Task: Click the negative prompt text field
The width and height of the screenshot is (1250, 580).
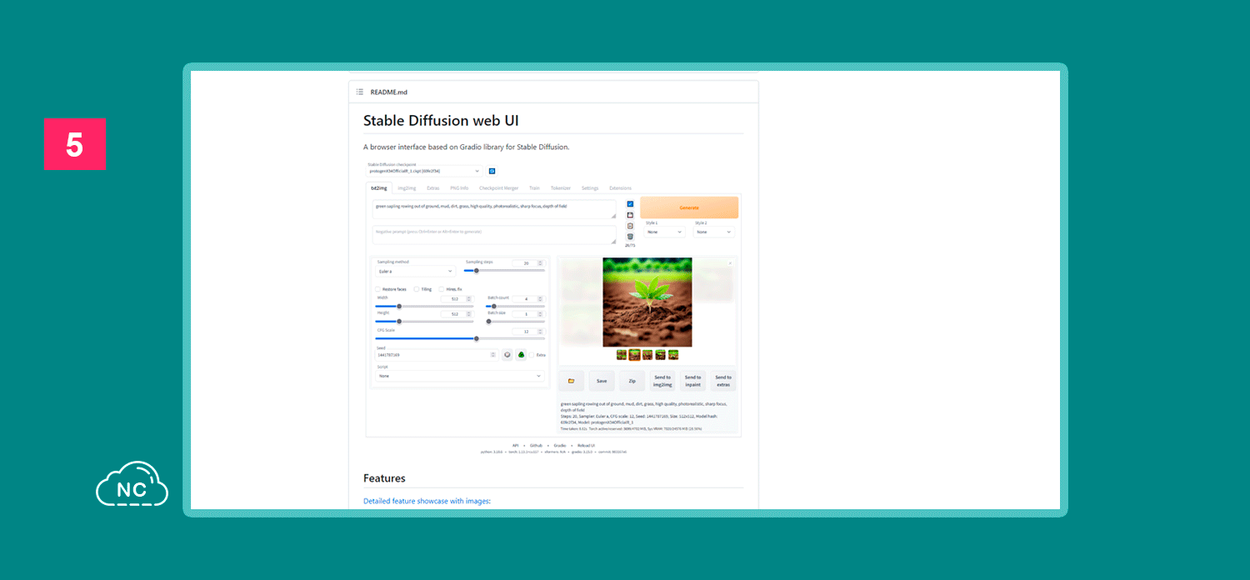Action: click(493, 234)
